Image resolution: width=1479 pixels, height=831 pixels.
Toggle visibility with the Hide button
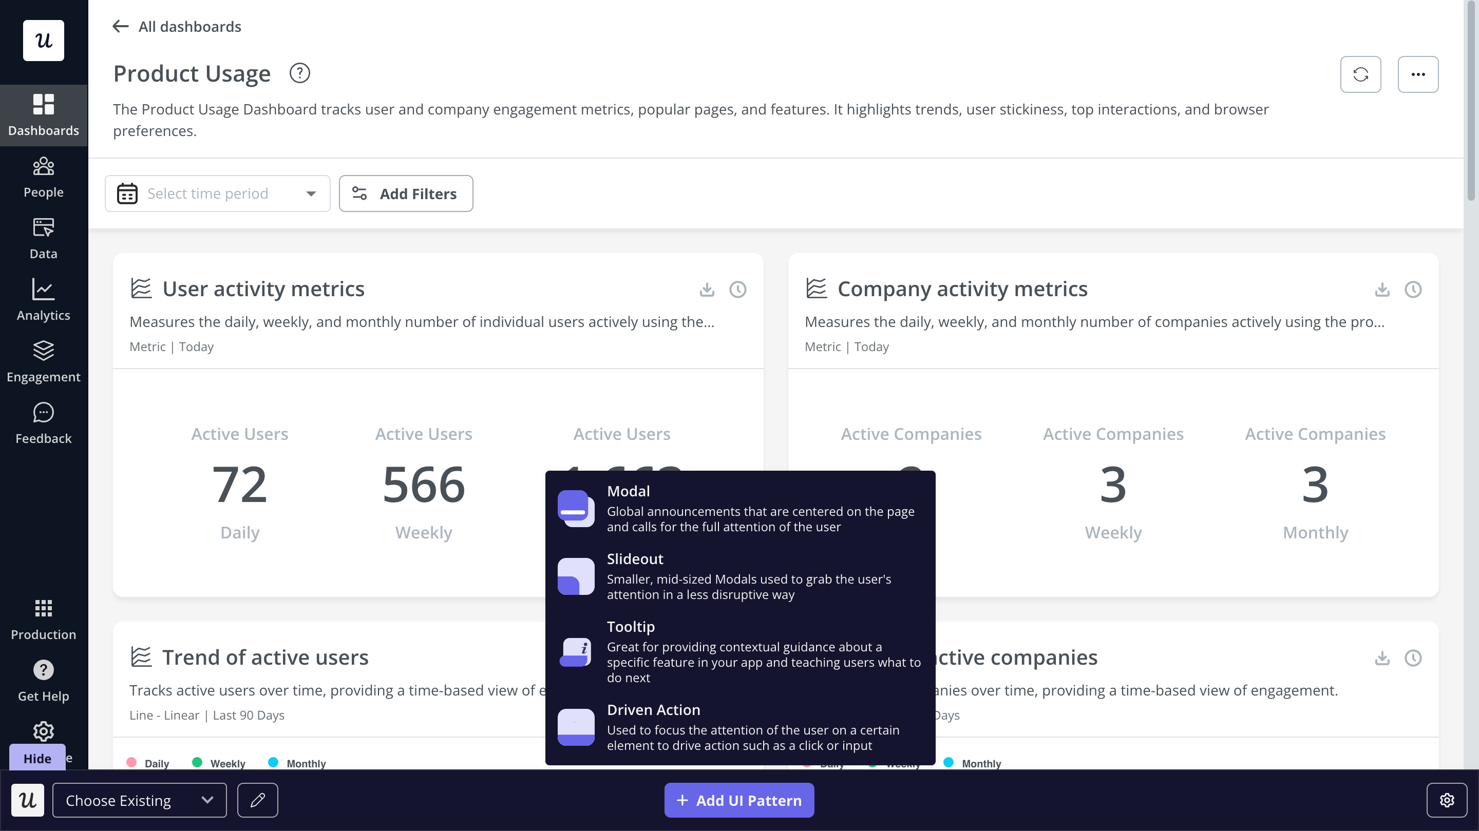pyautogui.click(x=36, y=758)
